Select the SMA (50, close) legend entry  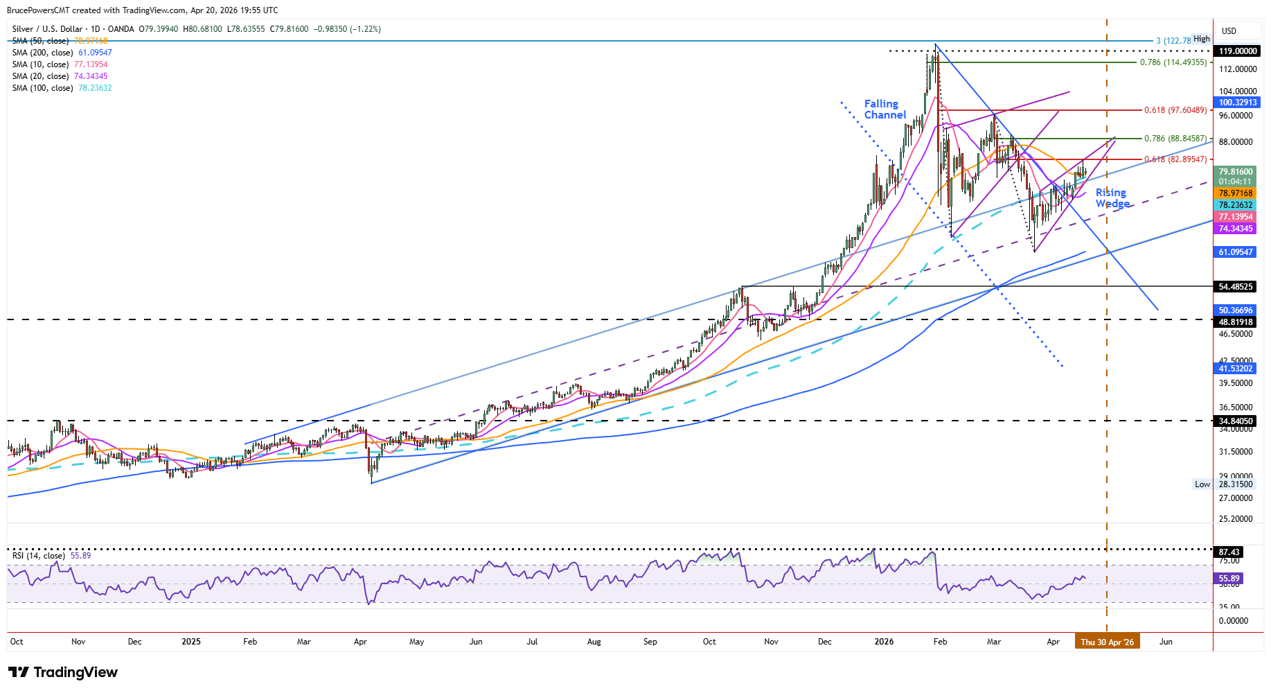pos(60,41)
